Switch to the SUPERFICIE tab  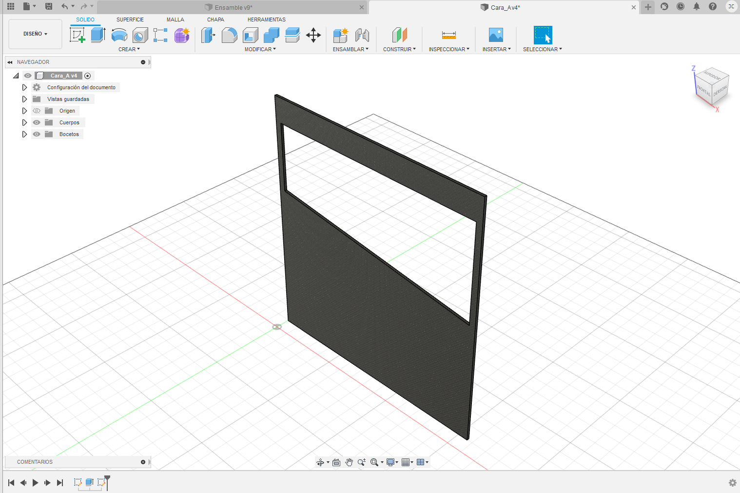(130, 20)
